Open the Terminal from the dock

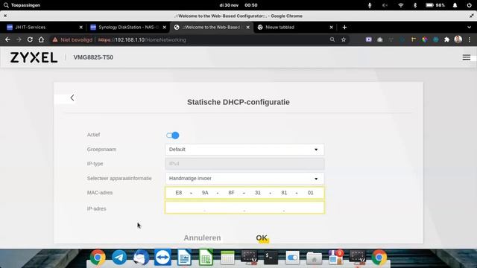pyautogui.click(x=271, y=258)
